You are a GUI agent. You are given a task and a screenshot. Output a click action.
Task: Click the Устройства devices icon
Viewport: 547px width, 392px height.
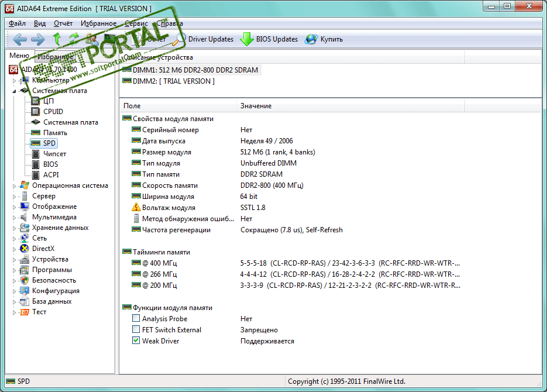25,259
